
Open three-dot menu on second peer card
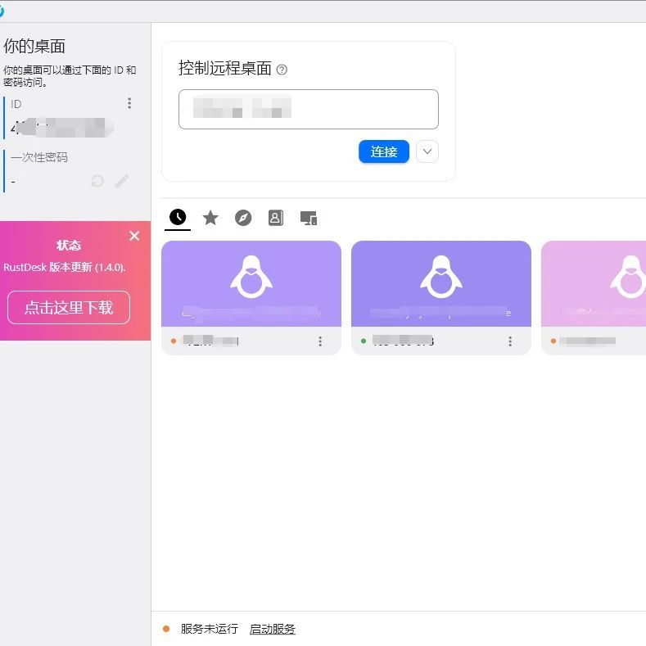510,341
